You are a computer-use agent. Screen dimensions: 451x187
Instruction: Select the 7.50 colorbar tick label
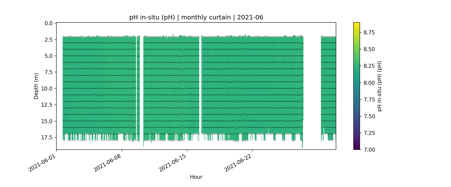click(x=369, y=116)
